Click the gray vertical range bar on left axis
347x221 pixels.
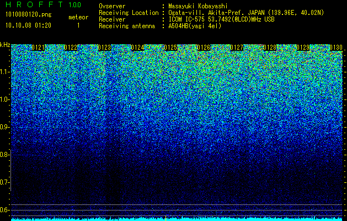pyautogui.click(x=10, y=170)
